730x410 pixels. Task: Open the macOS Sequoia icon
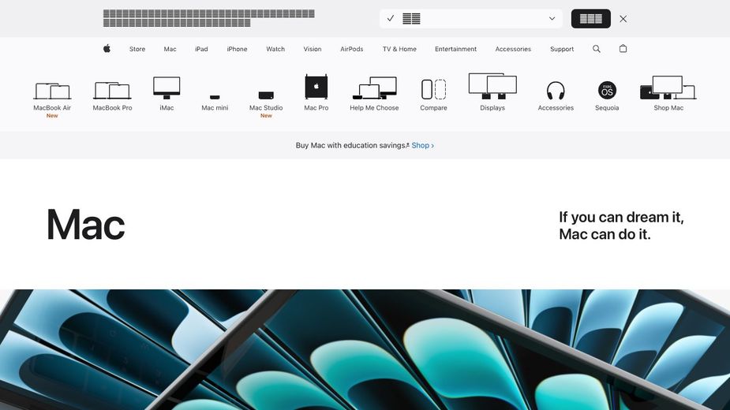[607, 90]
